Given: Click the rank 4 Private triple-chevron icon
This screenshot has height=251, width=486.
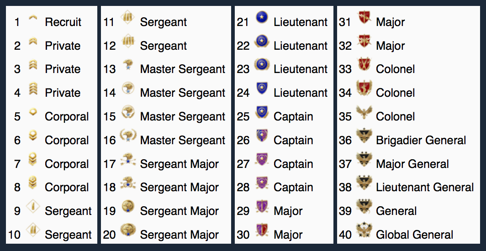Looking at the screenshot, I should pos(32,89).
